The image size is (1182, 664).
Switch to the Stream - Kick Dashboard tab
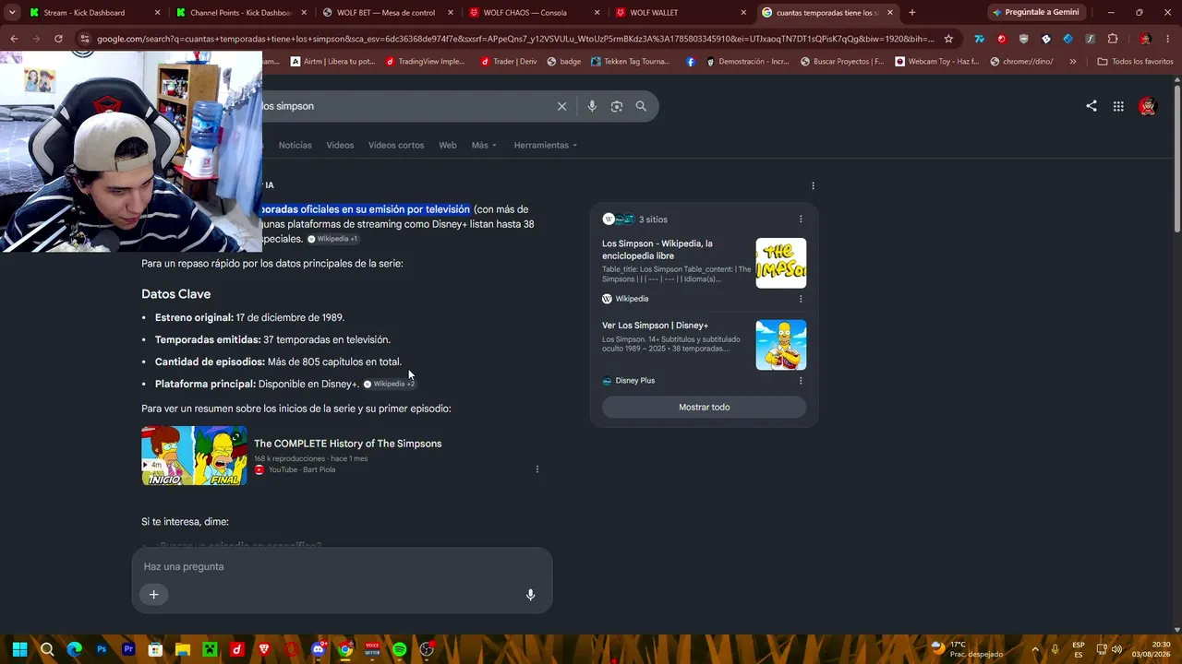click(94, 13)
